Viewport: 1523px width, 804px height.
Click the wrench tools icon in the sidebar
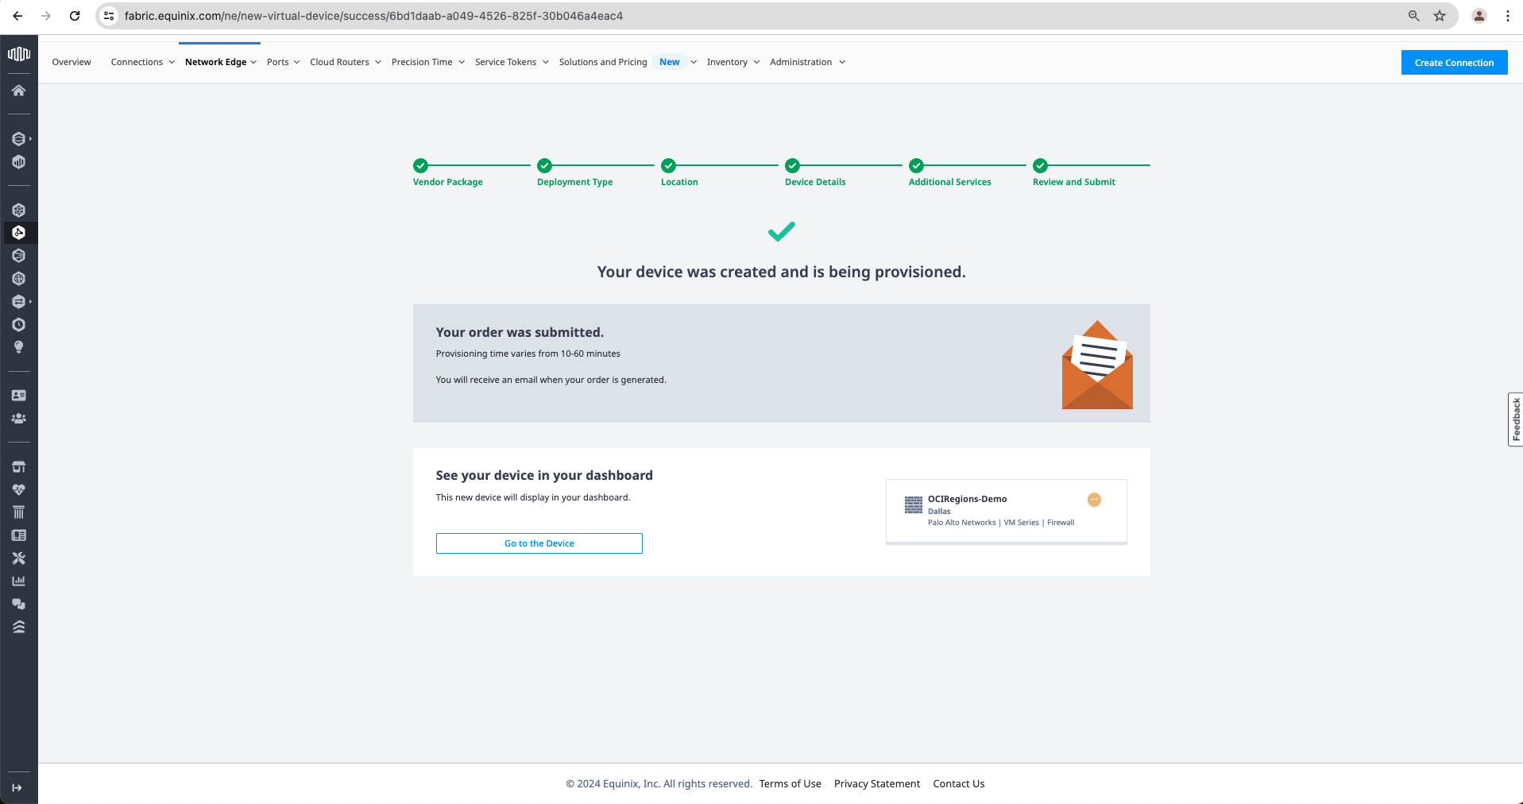click(x=18, y=559)
